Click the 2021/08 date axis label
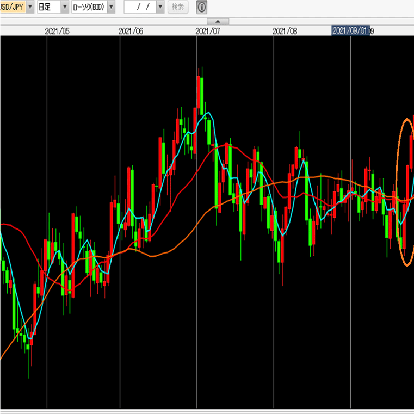This screenshot has width=414, height=414. pos(285,31)
